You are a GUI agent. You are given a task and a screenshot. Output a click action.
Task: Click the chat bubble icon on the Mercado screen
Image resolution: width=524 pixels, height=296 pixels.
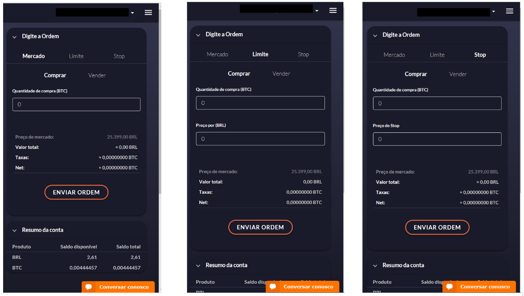[x=89, y=287]
